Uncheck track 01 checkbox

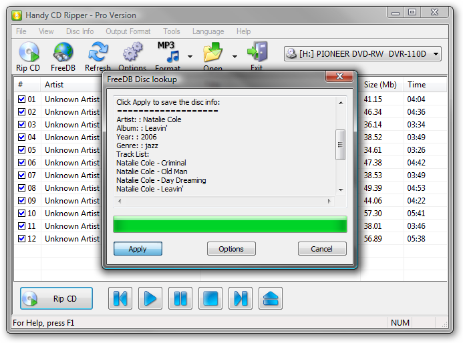point(21,99)
